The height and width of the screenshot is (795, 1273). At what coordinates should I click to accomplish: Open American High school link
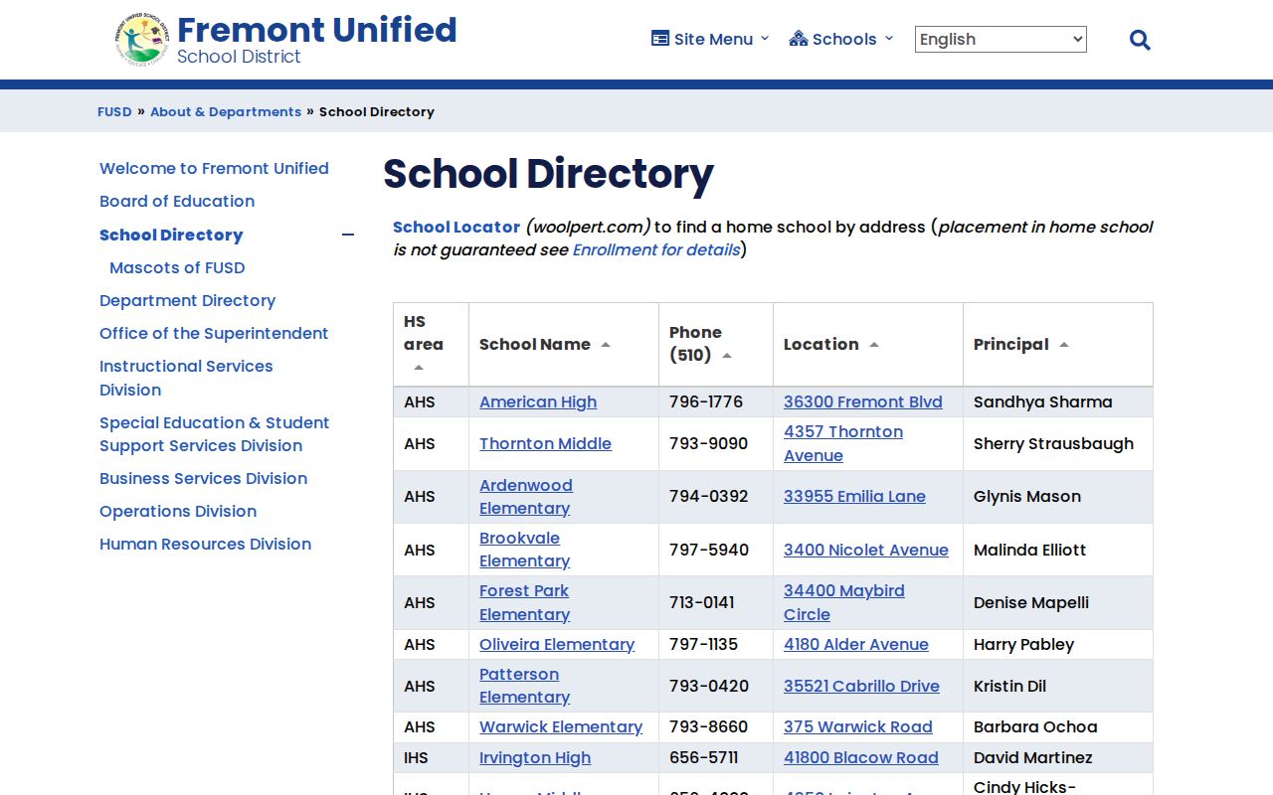[538, 401]
